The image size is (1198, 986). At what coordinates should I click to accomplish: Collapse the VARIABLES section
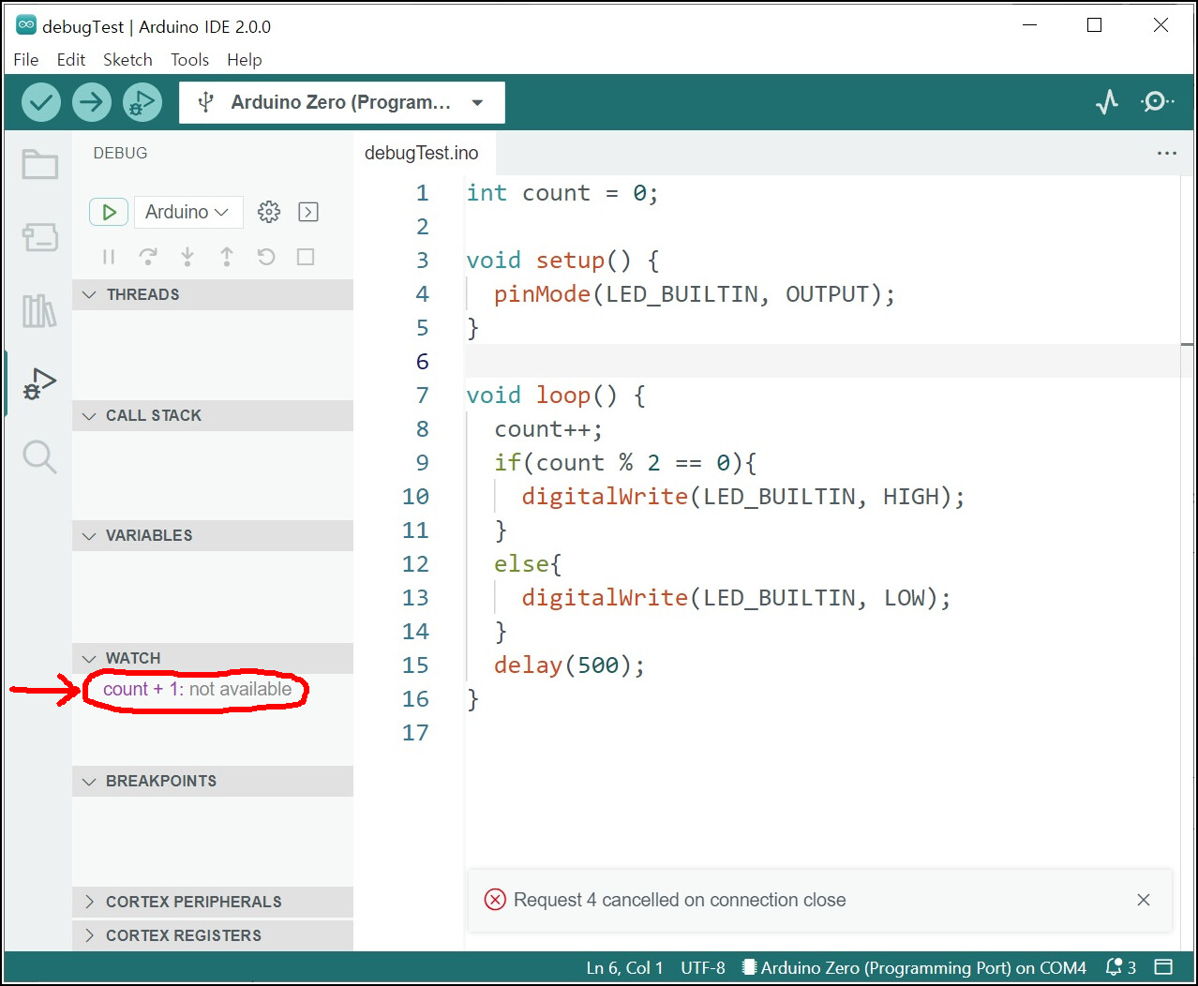pos(213,535)
